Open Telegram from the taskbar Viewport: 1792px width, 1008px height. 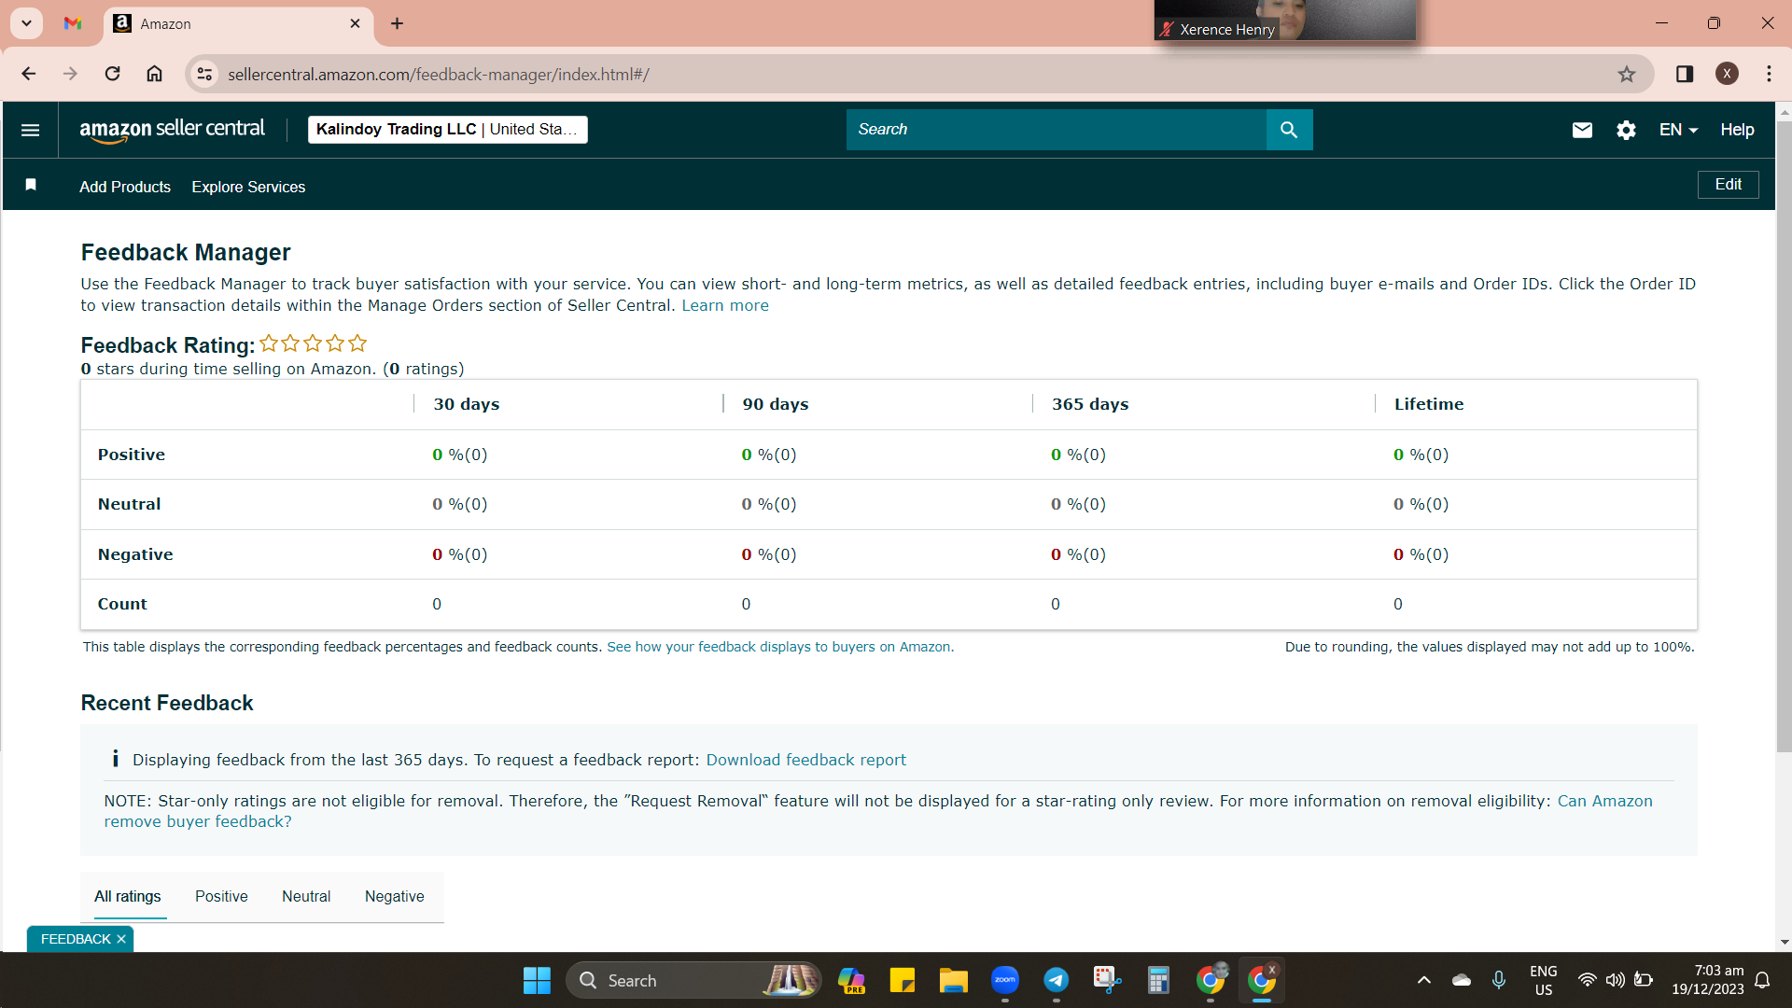point(1056,980)
